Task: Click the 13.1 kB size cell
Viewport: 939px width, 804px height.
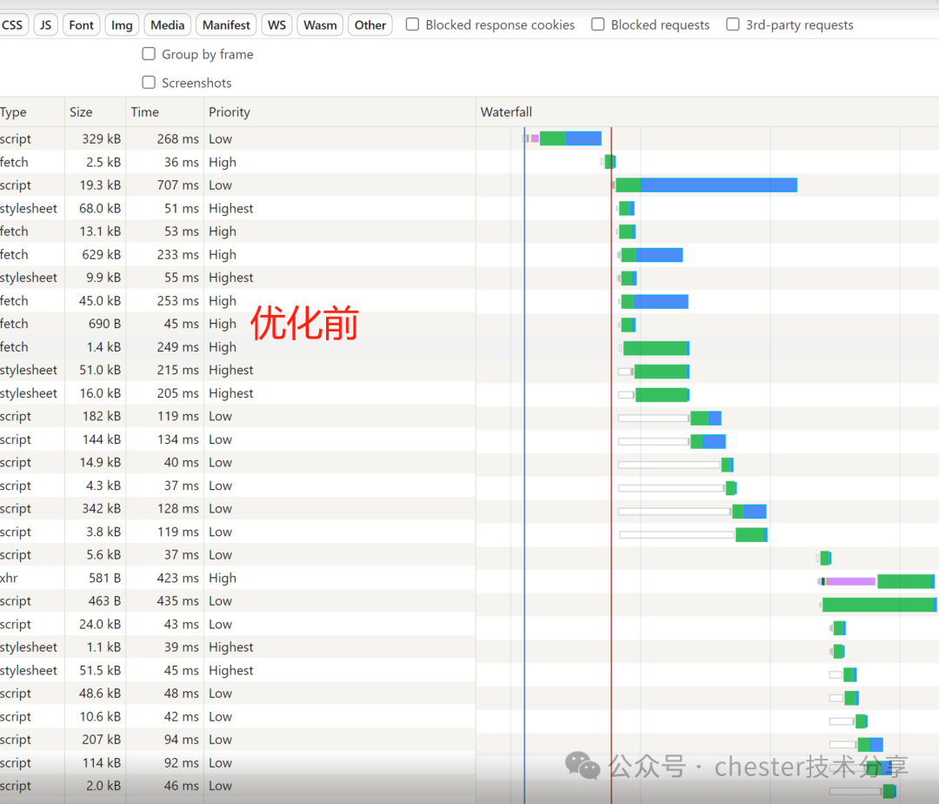Action: pyautogui.click(x=101, y=231)
